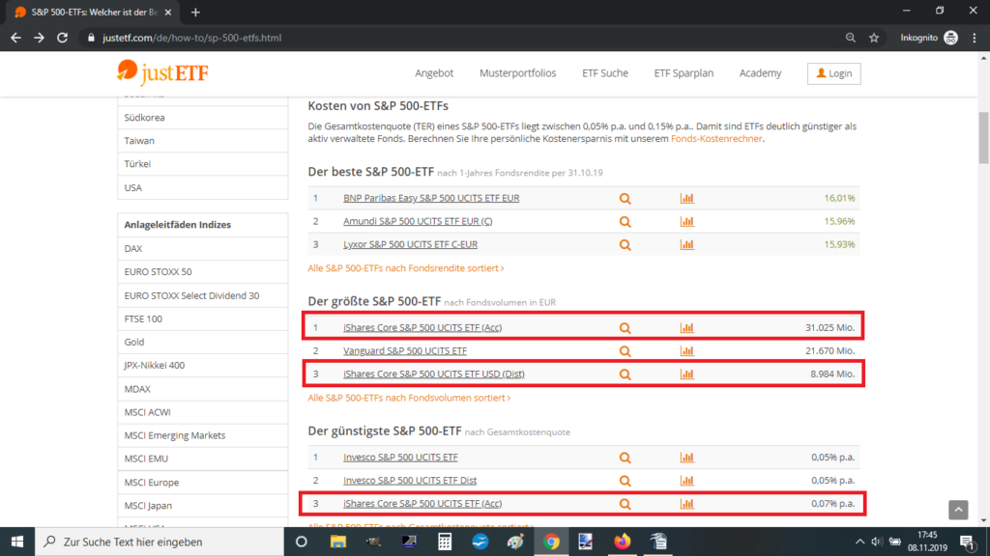Viewport: 990px width, 556px height.
Task: Go back to the previous page
Action: (15, 38)
